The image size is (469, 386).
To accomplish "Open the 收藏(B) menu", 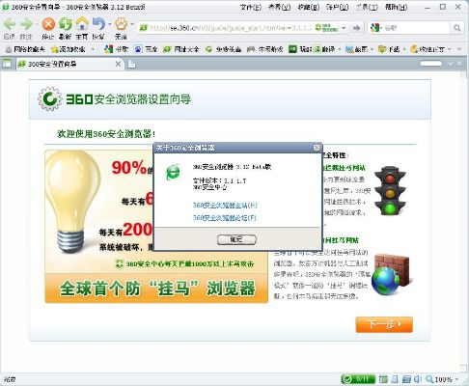I will [x=309, y=7].
